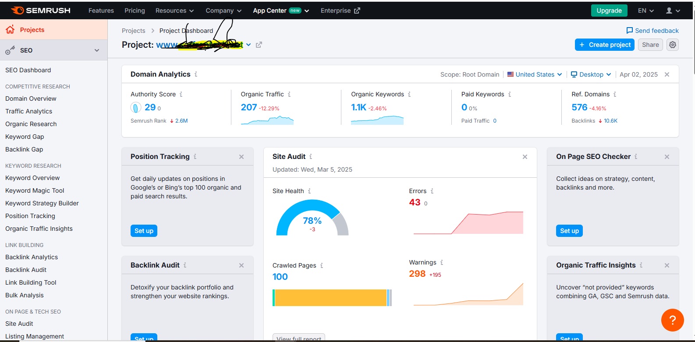Click the Organic Traffic info icon
This screenshot has height=342, width=695.
click(289, 94)
